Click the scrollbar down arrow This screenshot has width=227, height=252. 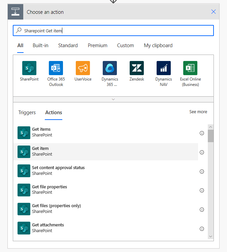pyautogui.click(x=210, y=237)
